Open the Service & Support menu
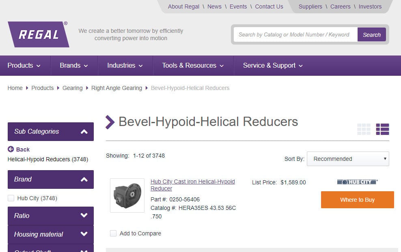The width and height of the screenshot is (401, 252). (x=273, y=66)
